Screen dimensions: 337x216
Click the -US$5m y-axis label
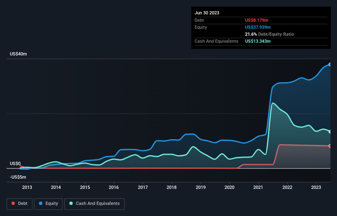tap(18, 177)
